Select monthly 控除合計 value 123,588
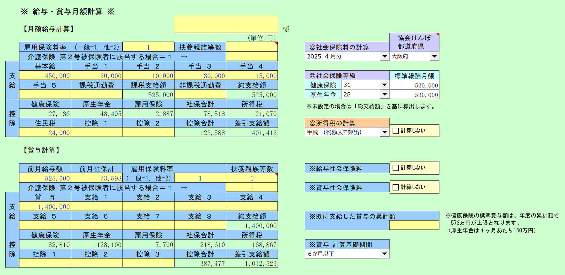The height and width of the screenshot is (275, 565). (x=200, y=132)
